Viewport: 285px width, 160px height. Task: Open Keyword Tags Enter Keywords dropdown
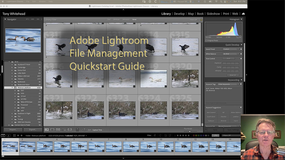228,84
